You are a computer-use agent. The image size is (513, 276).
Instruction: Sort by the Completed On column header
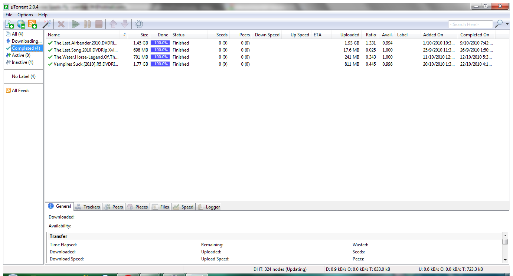pyautogui.click(x=477, y=35)
